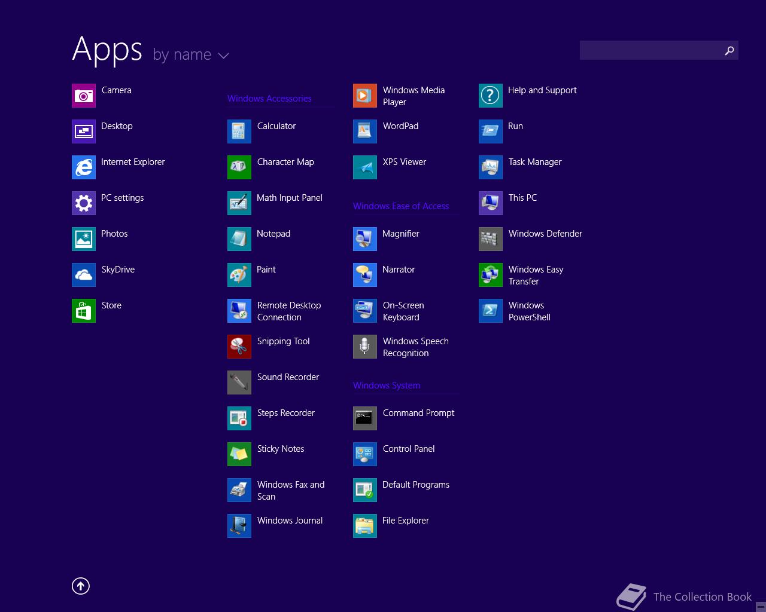Screen dimensions: 766x612
Task: Open the Store app icon
Action: (84, 311)
